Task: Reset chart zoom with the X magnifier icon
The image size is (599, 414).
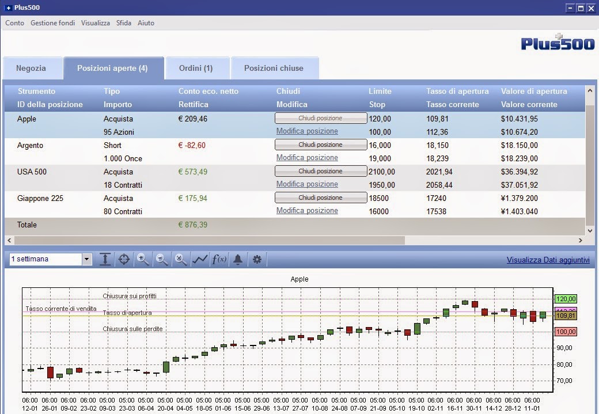Action: pyautogui.click(x=181, y=259)
